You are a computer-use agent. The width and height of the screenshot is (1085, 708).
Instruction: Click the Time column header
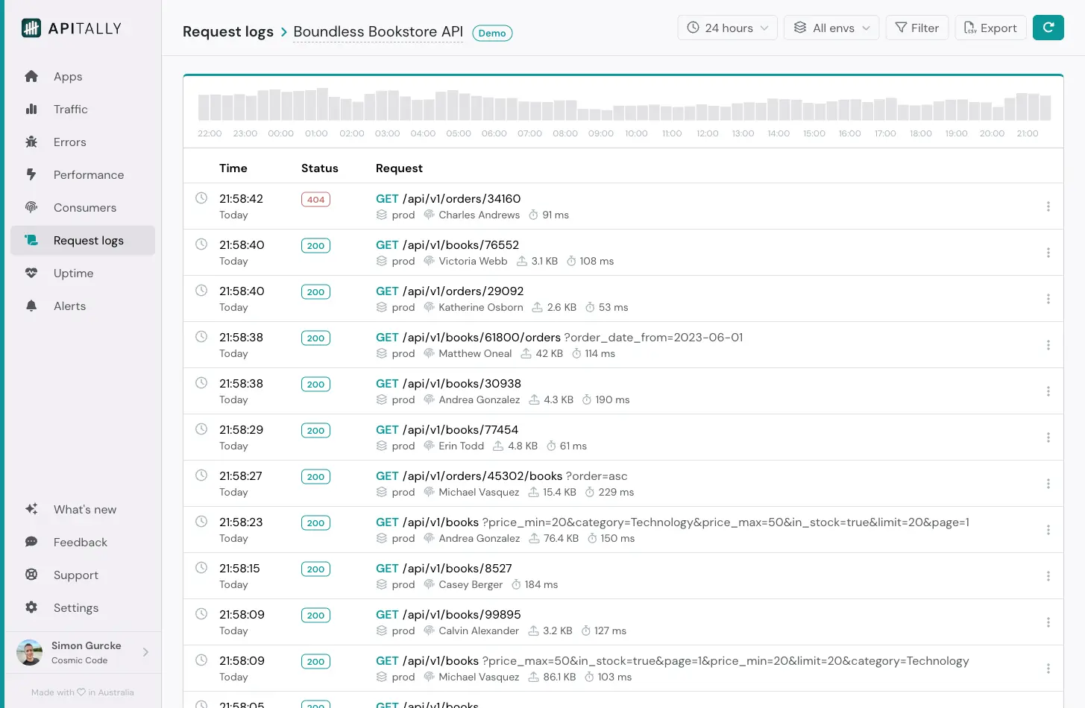233,168
